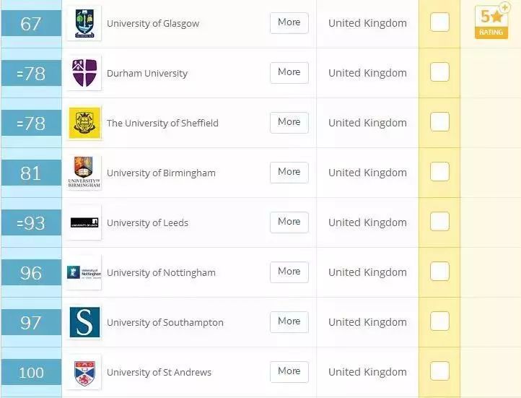Screen dimensions: 521x398
Task: Click the More button for University of Glasgow
Action: [x=289, y=23]
